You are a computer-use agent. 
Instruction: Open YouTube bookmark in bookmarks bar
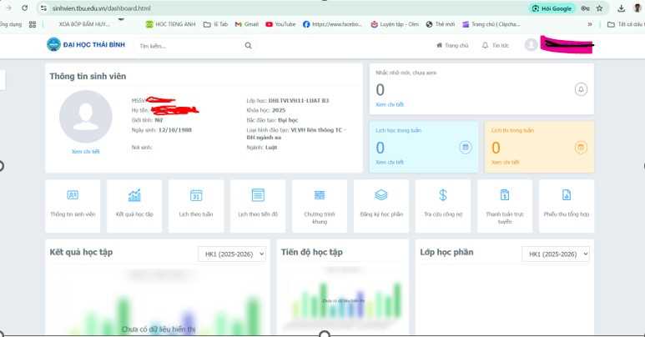tap(280, 24)
